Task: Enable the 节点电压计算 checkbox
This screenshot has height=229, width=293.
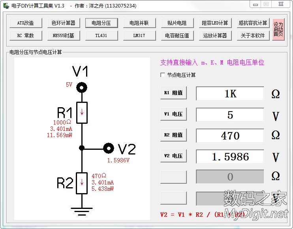Action: click(x=163, y=75)
